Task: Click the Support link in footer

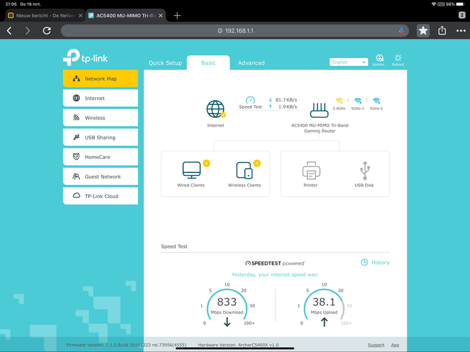Action: point(376,345)
